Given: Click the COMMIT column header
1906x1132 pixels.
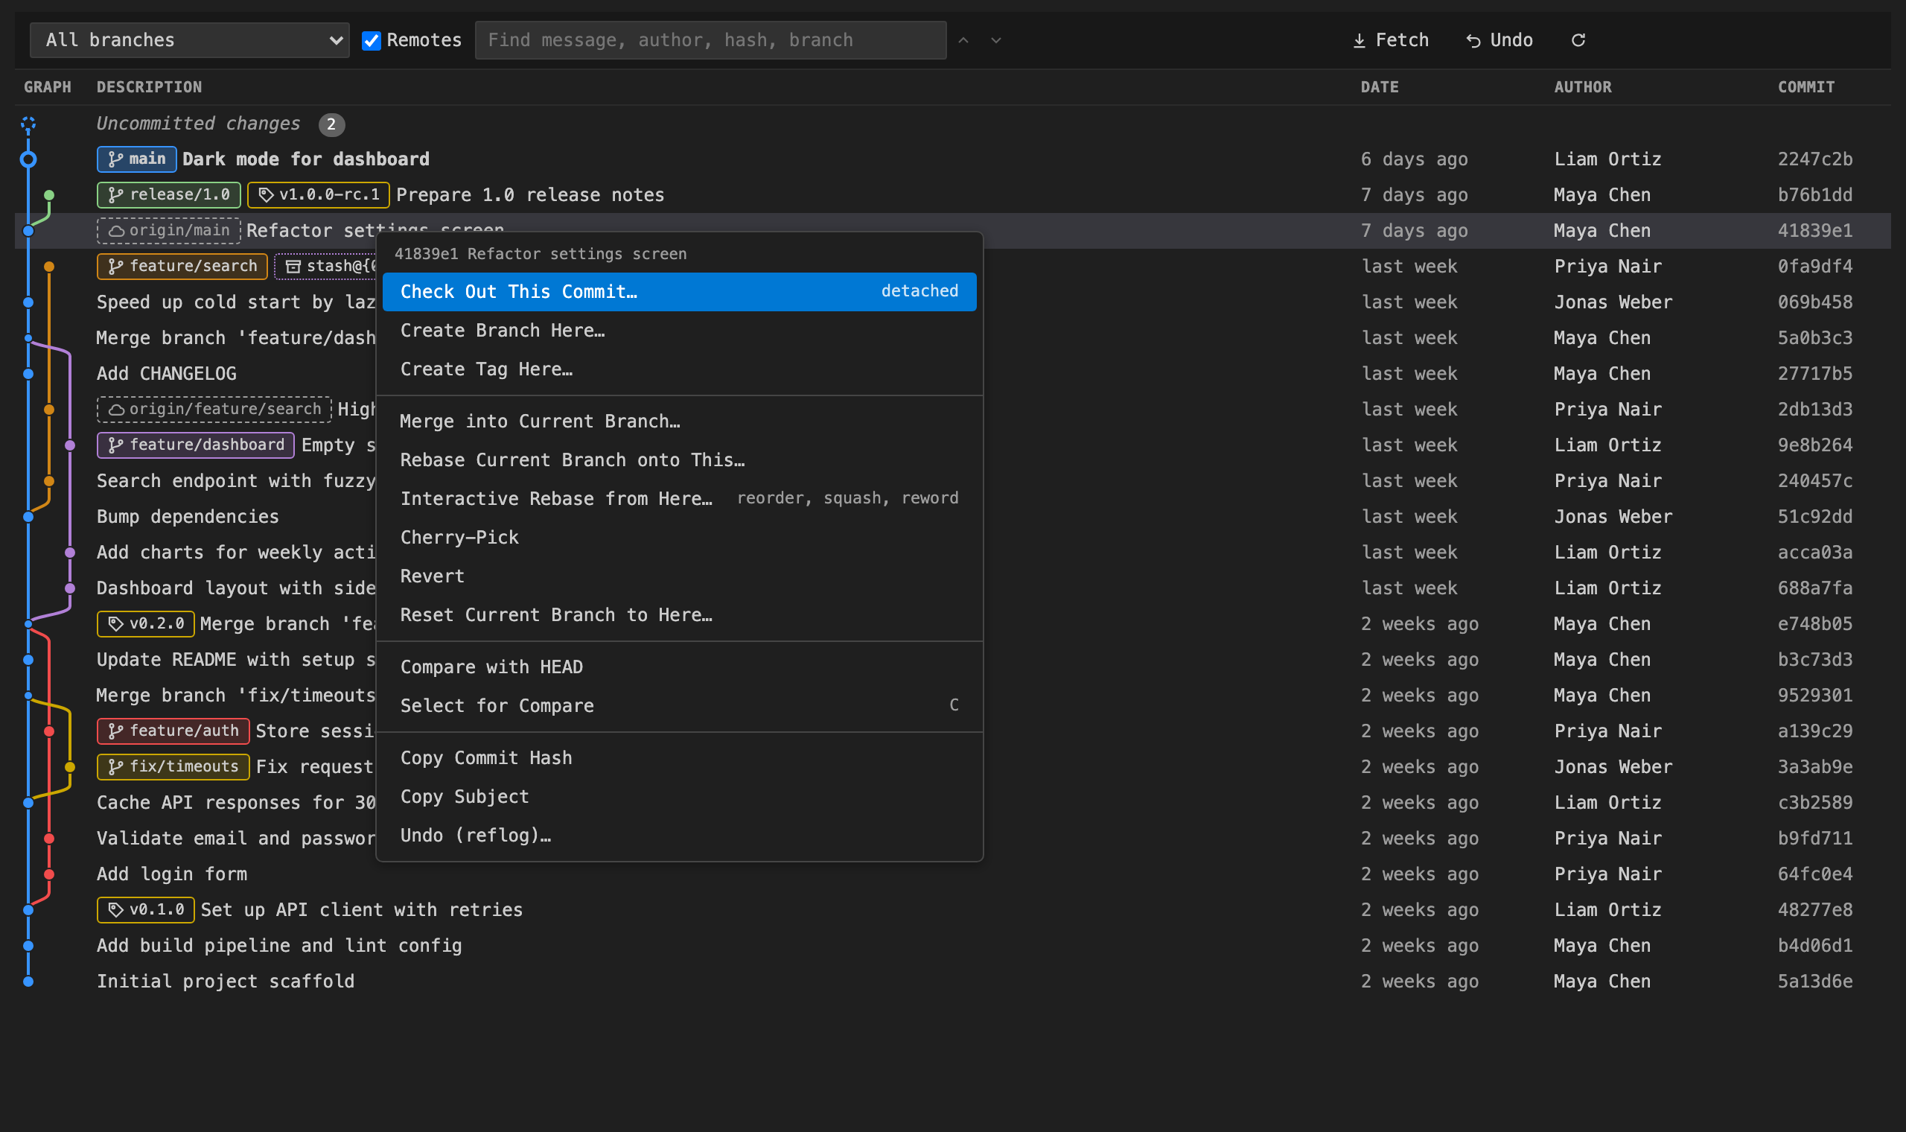Looking at the screenshot, I should point(1806,88).
